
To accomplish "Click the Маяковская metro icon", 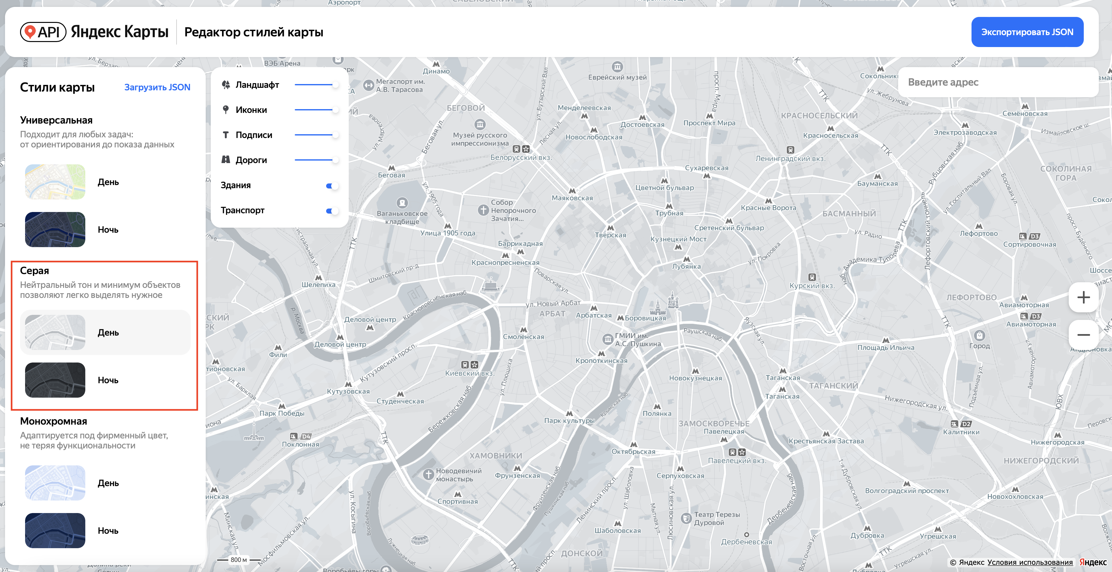I will pyautogui.click(x=572, y=191).
